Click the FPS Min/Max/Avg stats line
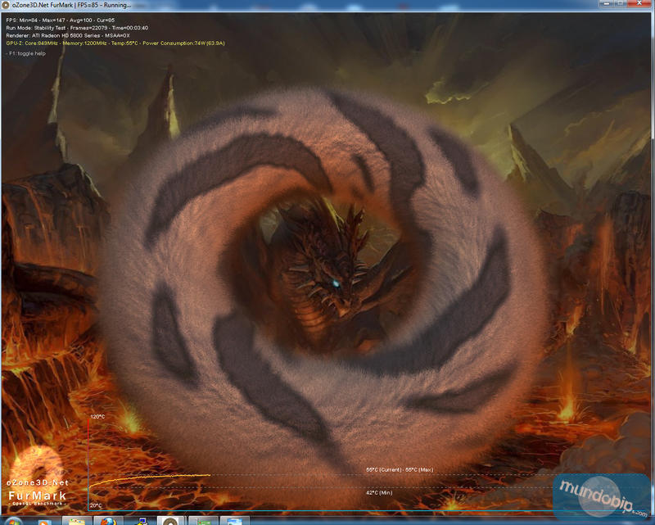Image resolution: width=655 pixels, height=525 pixels. 60,20
